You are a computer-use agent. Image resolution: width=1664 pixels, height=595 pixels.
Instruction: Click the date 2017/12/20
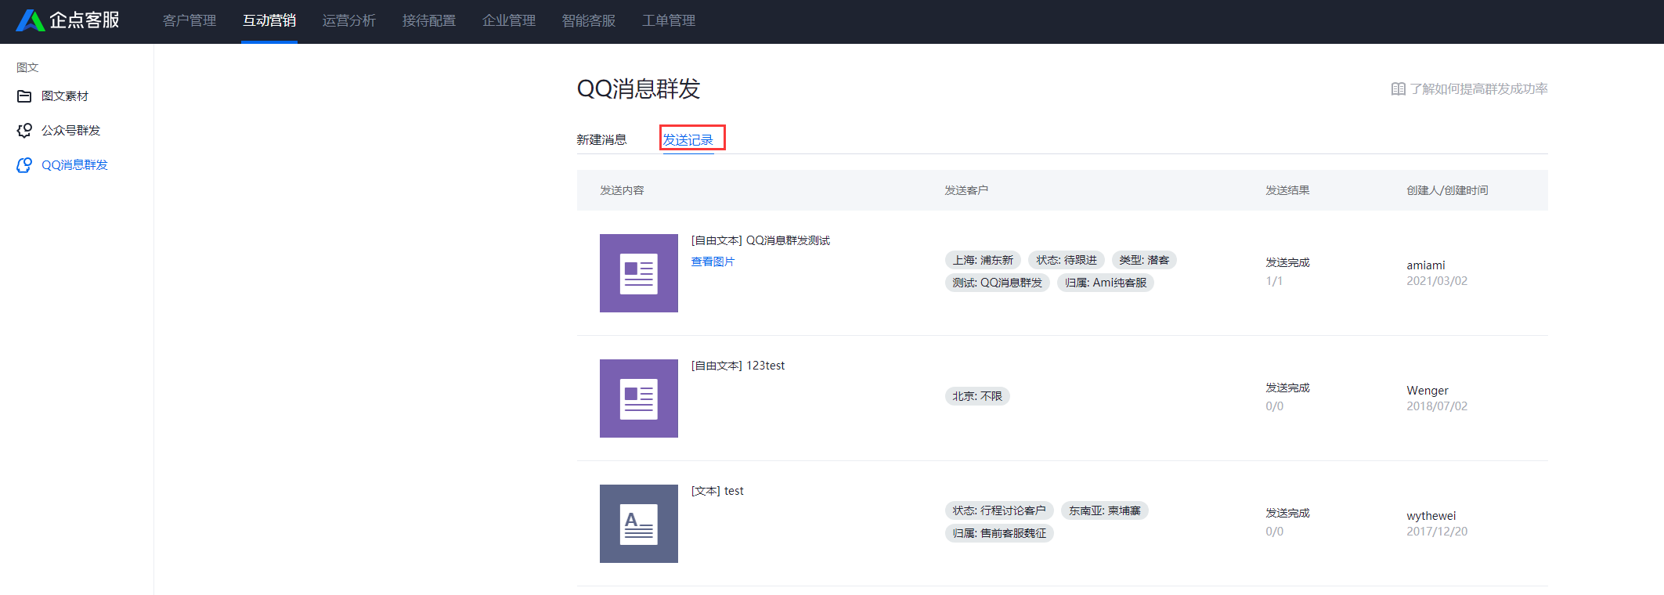point(1437,532)
